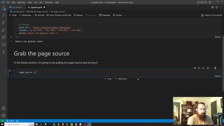The height and width of the screenshot is (126, 224).
Task: Open remote window indicator in status bar
Action: 2,121
